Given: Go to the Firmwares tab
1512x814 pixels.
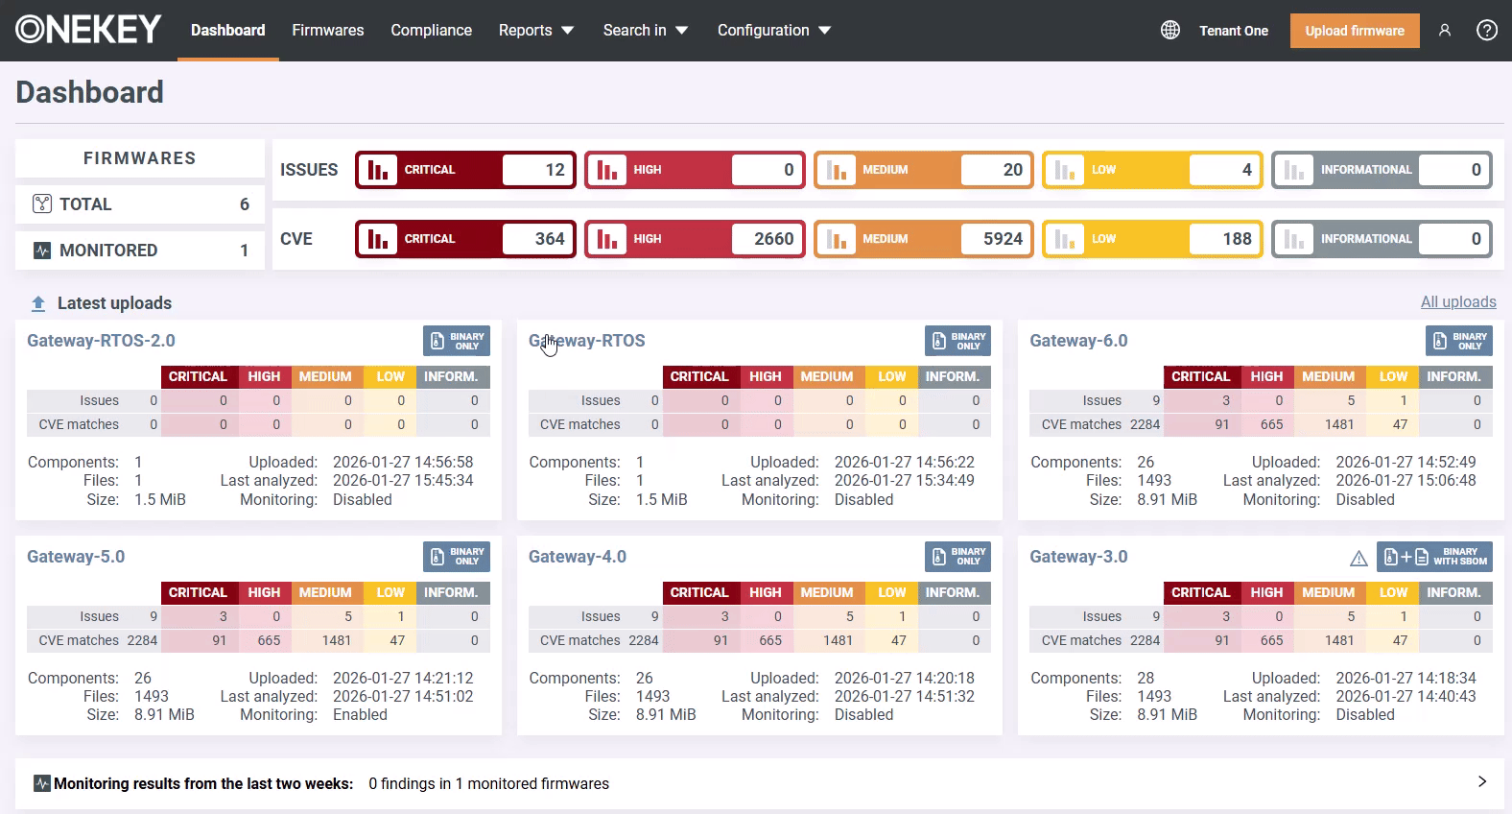Looking at the screenshot, I should click(x=327, y=31).
